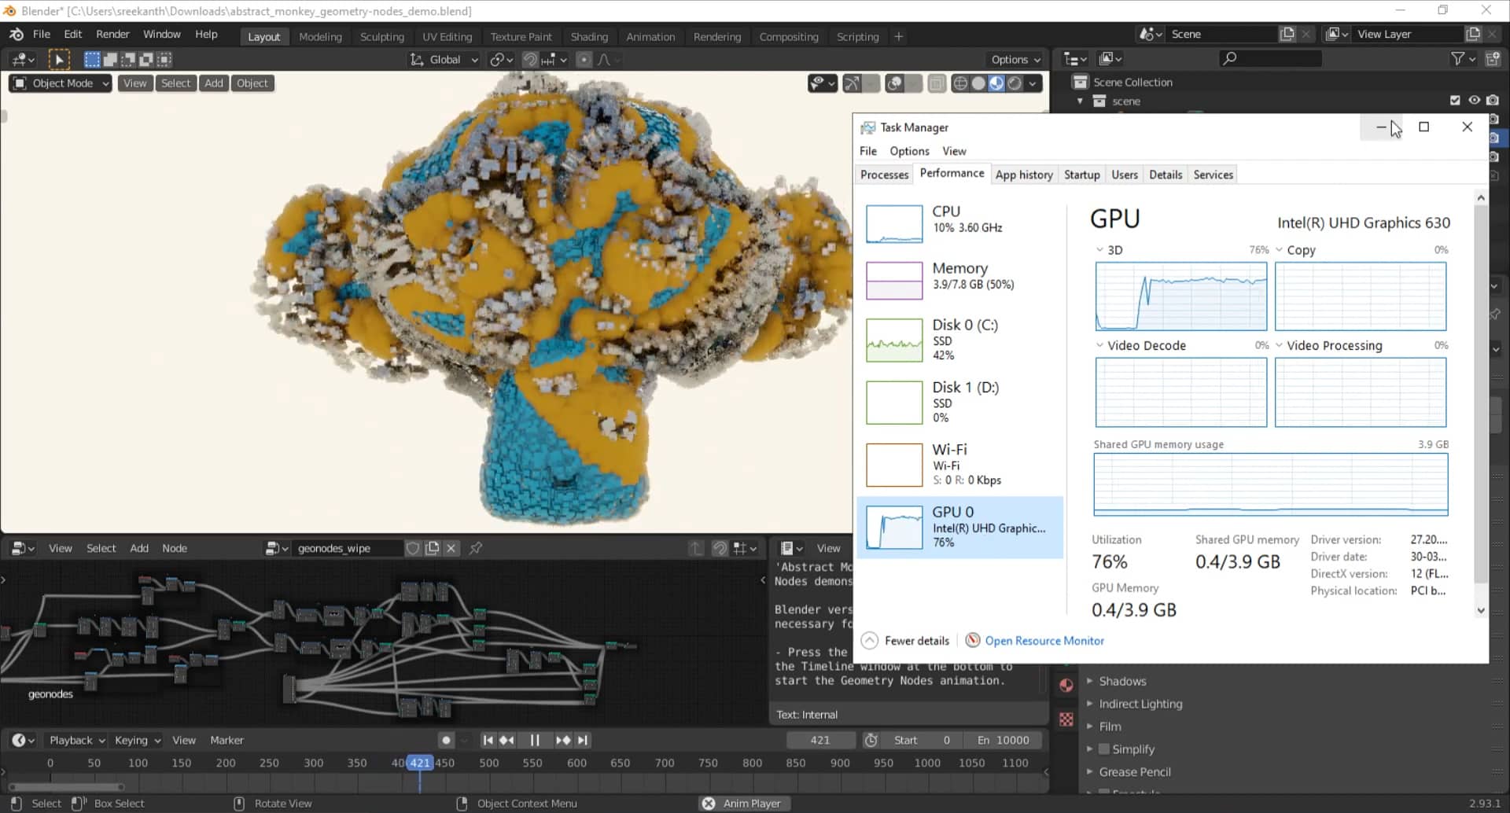Toggle auto keying record button
This screenshot has height=813, width=1510.
click(446, 740)
